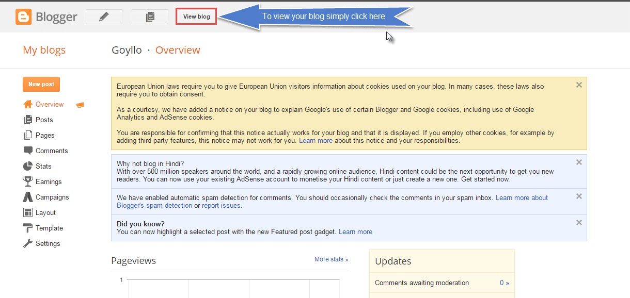Open Pages in the sidebar menu
Image resolution: width=630 pixels, height=298 pixels.
pyautogui.click(x=45, y=135)
